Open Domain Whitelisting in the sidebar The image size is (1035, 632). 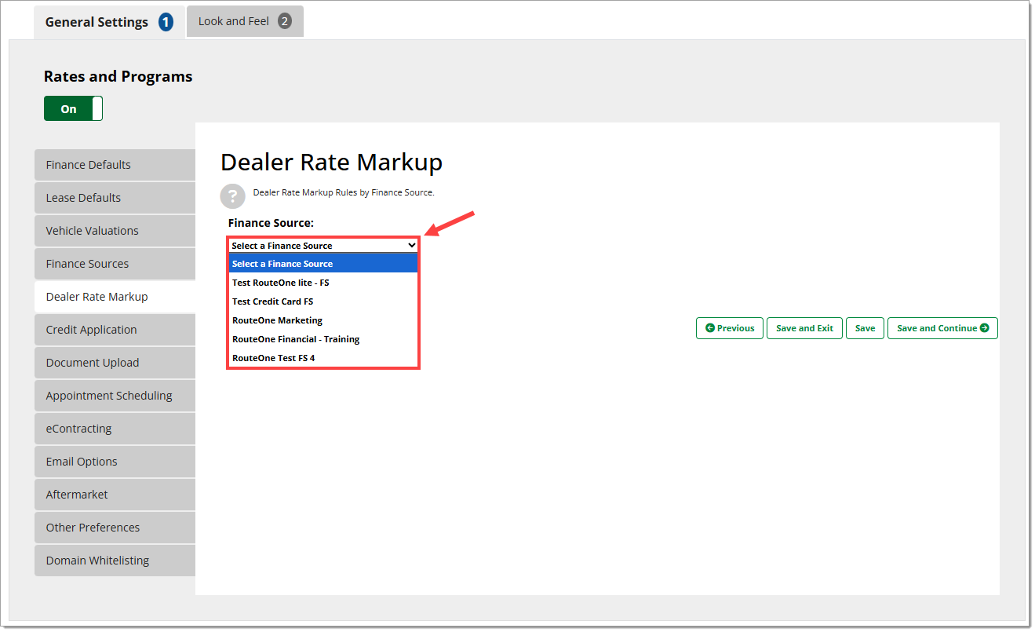[x=115, y=561]
